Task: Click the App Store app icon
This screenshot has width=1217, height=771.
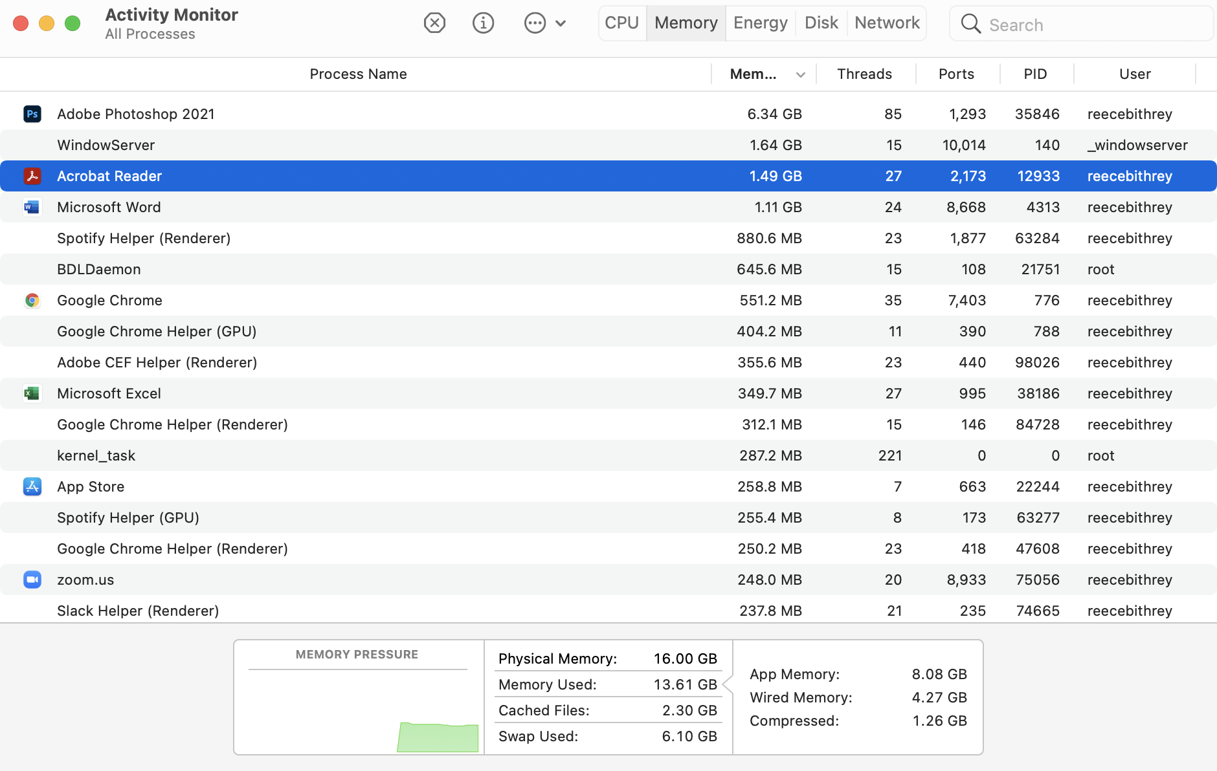Action: tap(32, 486)
